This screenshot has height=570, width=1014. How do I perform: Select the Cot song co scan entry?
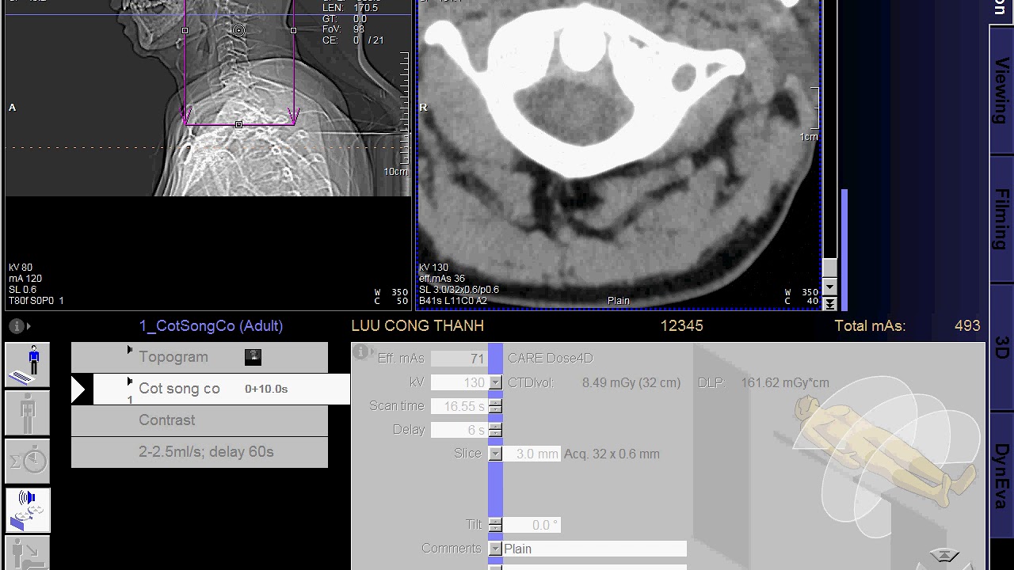222,389
